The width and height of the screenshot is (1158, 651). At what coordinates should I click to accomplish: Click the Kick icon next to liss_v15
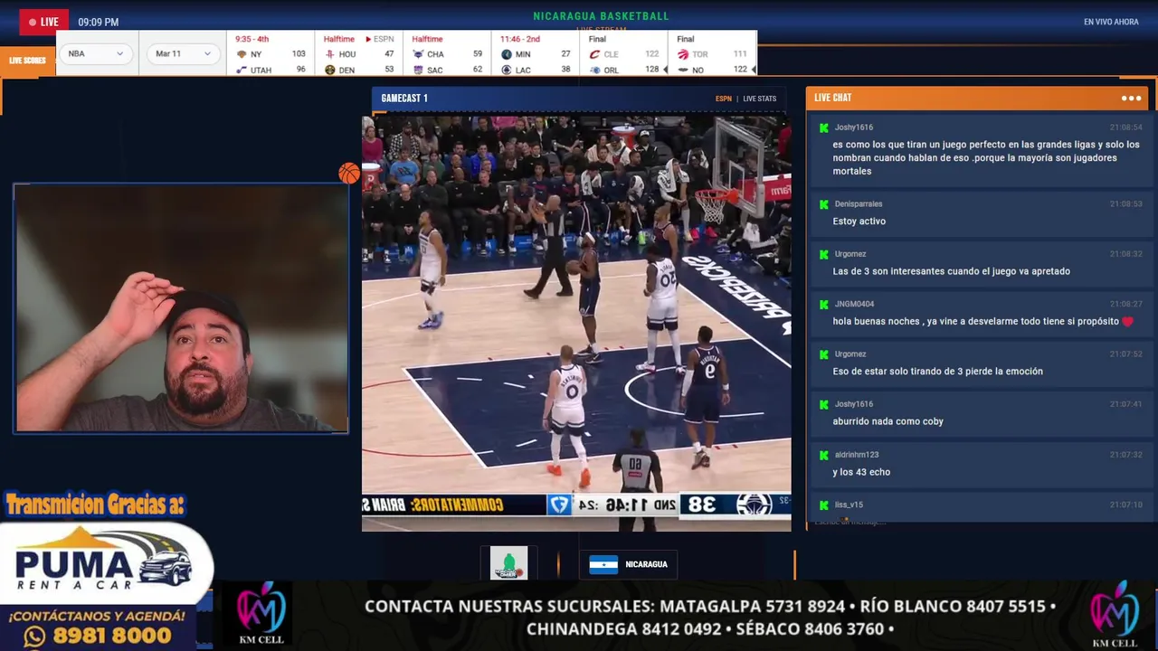point(823,505)
